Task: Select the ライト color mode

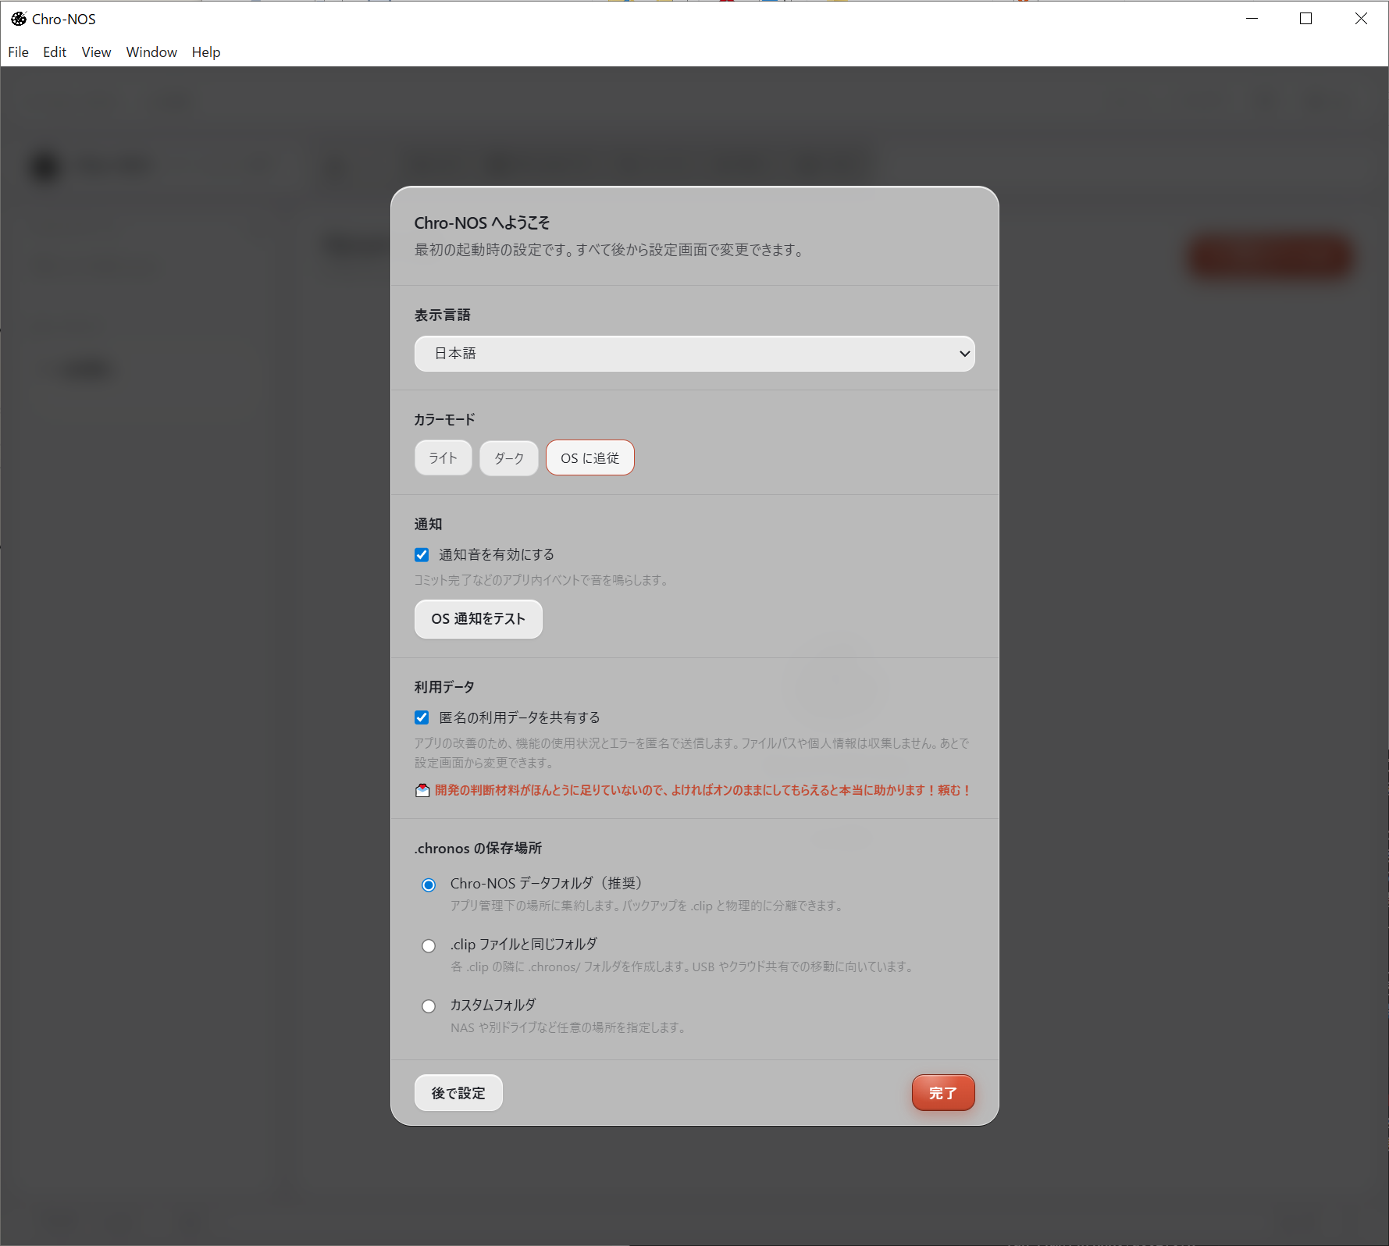Action: (x=443, y=458)
